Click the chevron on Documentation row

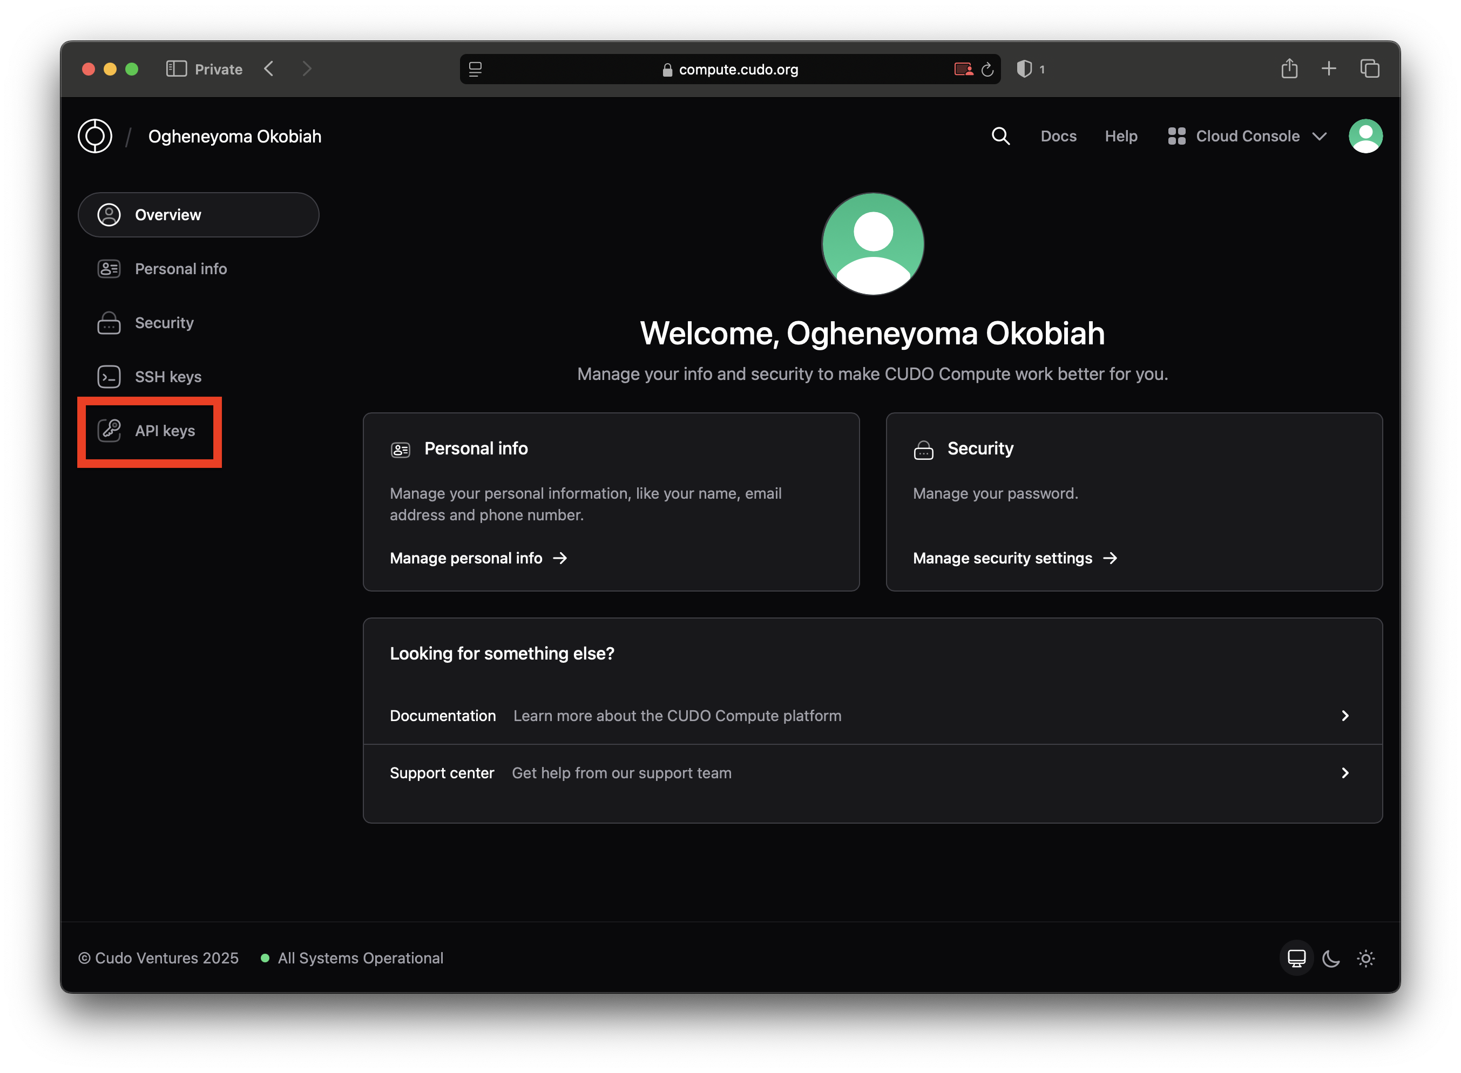[x=1345, y=716]
